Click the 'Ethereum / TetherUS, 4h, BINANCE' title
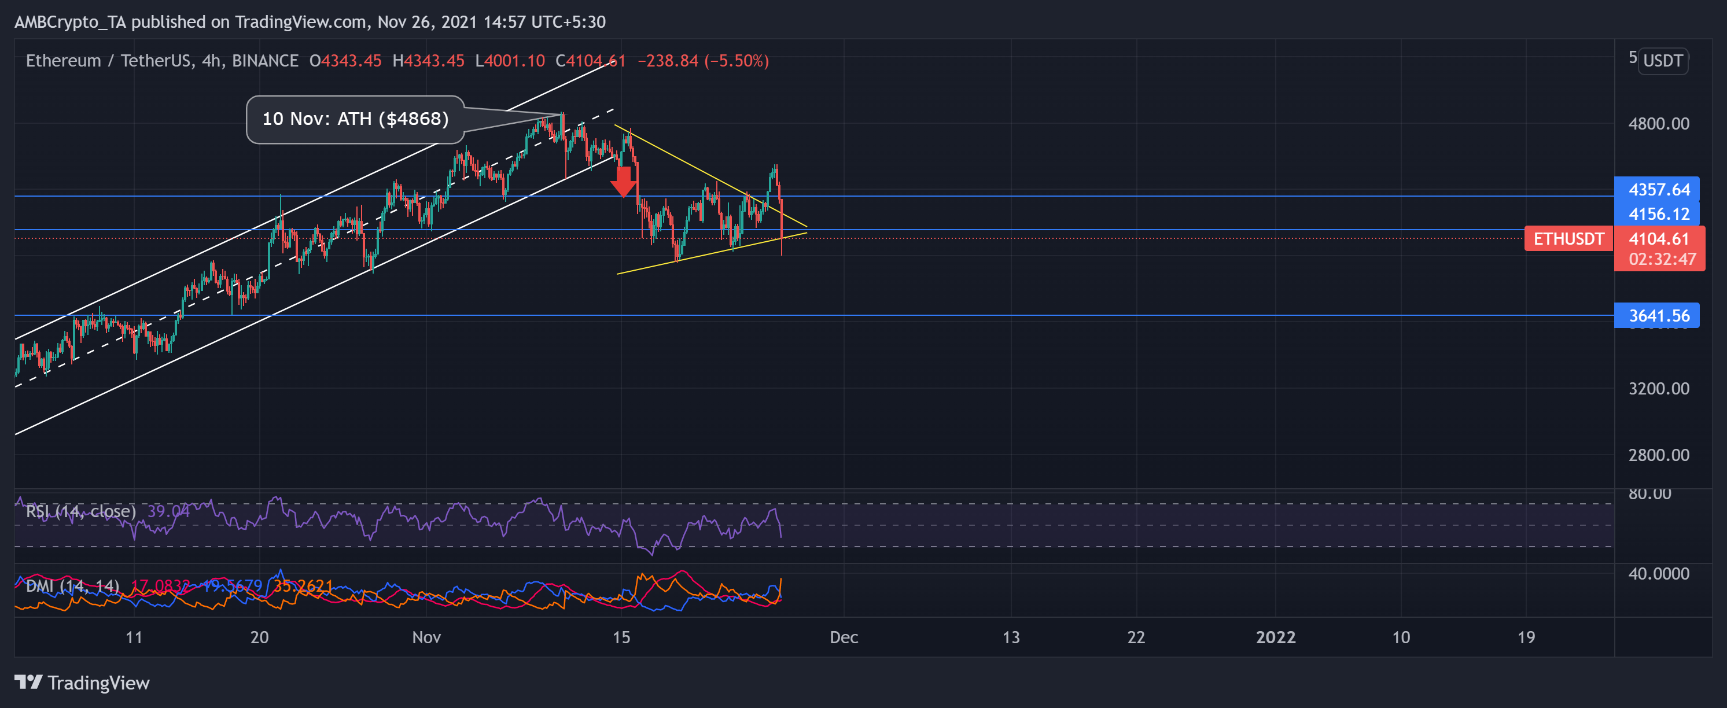 coord(161,61)
